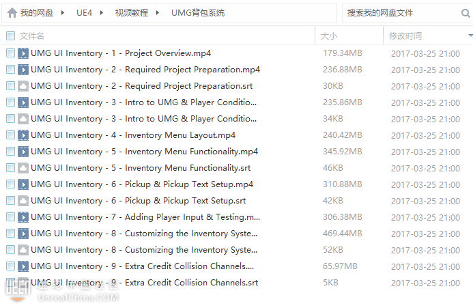
Task: Expand the arrow after 我的网盘 in the breadcrumb
Action: [62, 13]
